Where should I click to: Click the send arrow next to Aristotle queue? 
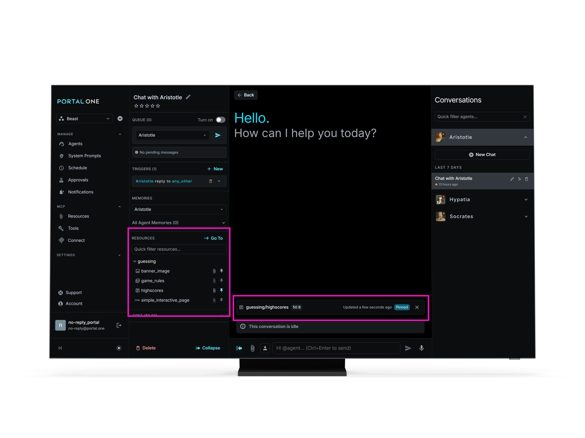coord(218,135)
